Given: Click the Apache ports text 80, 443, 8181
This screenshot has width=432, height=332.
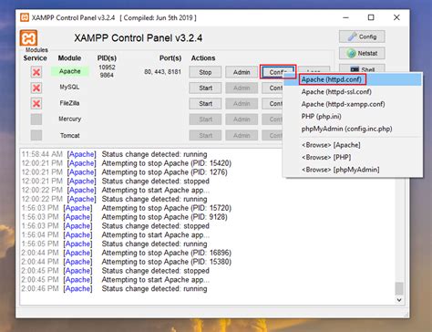Looking at the screenshot, I should [162, 72].
